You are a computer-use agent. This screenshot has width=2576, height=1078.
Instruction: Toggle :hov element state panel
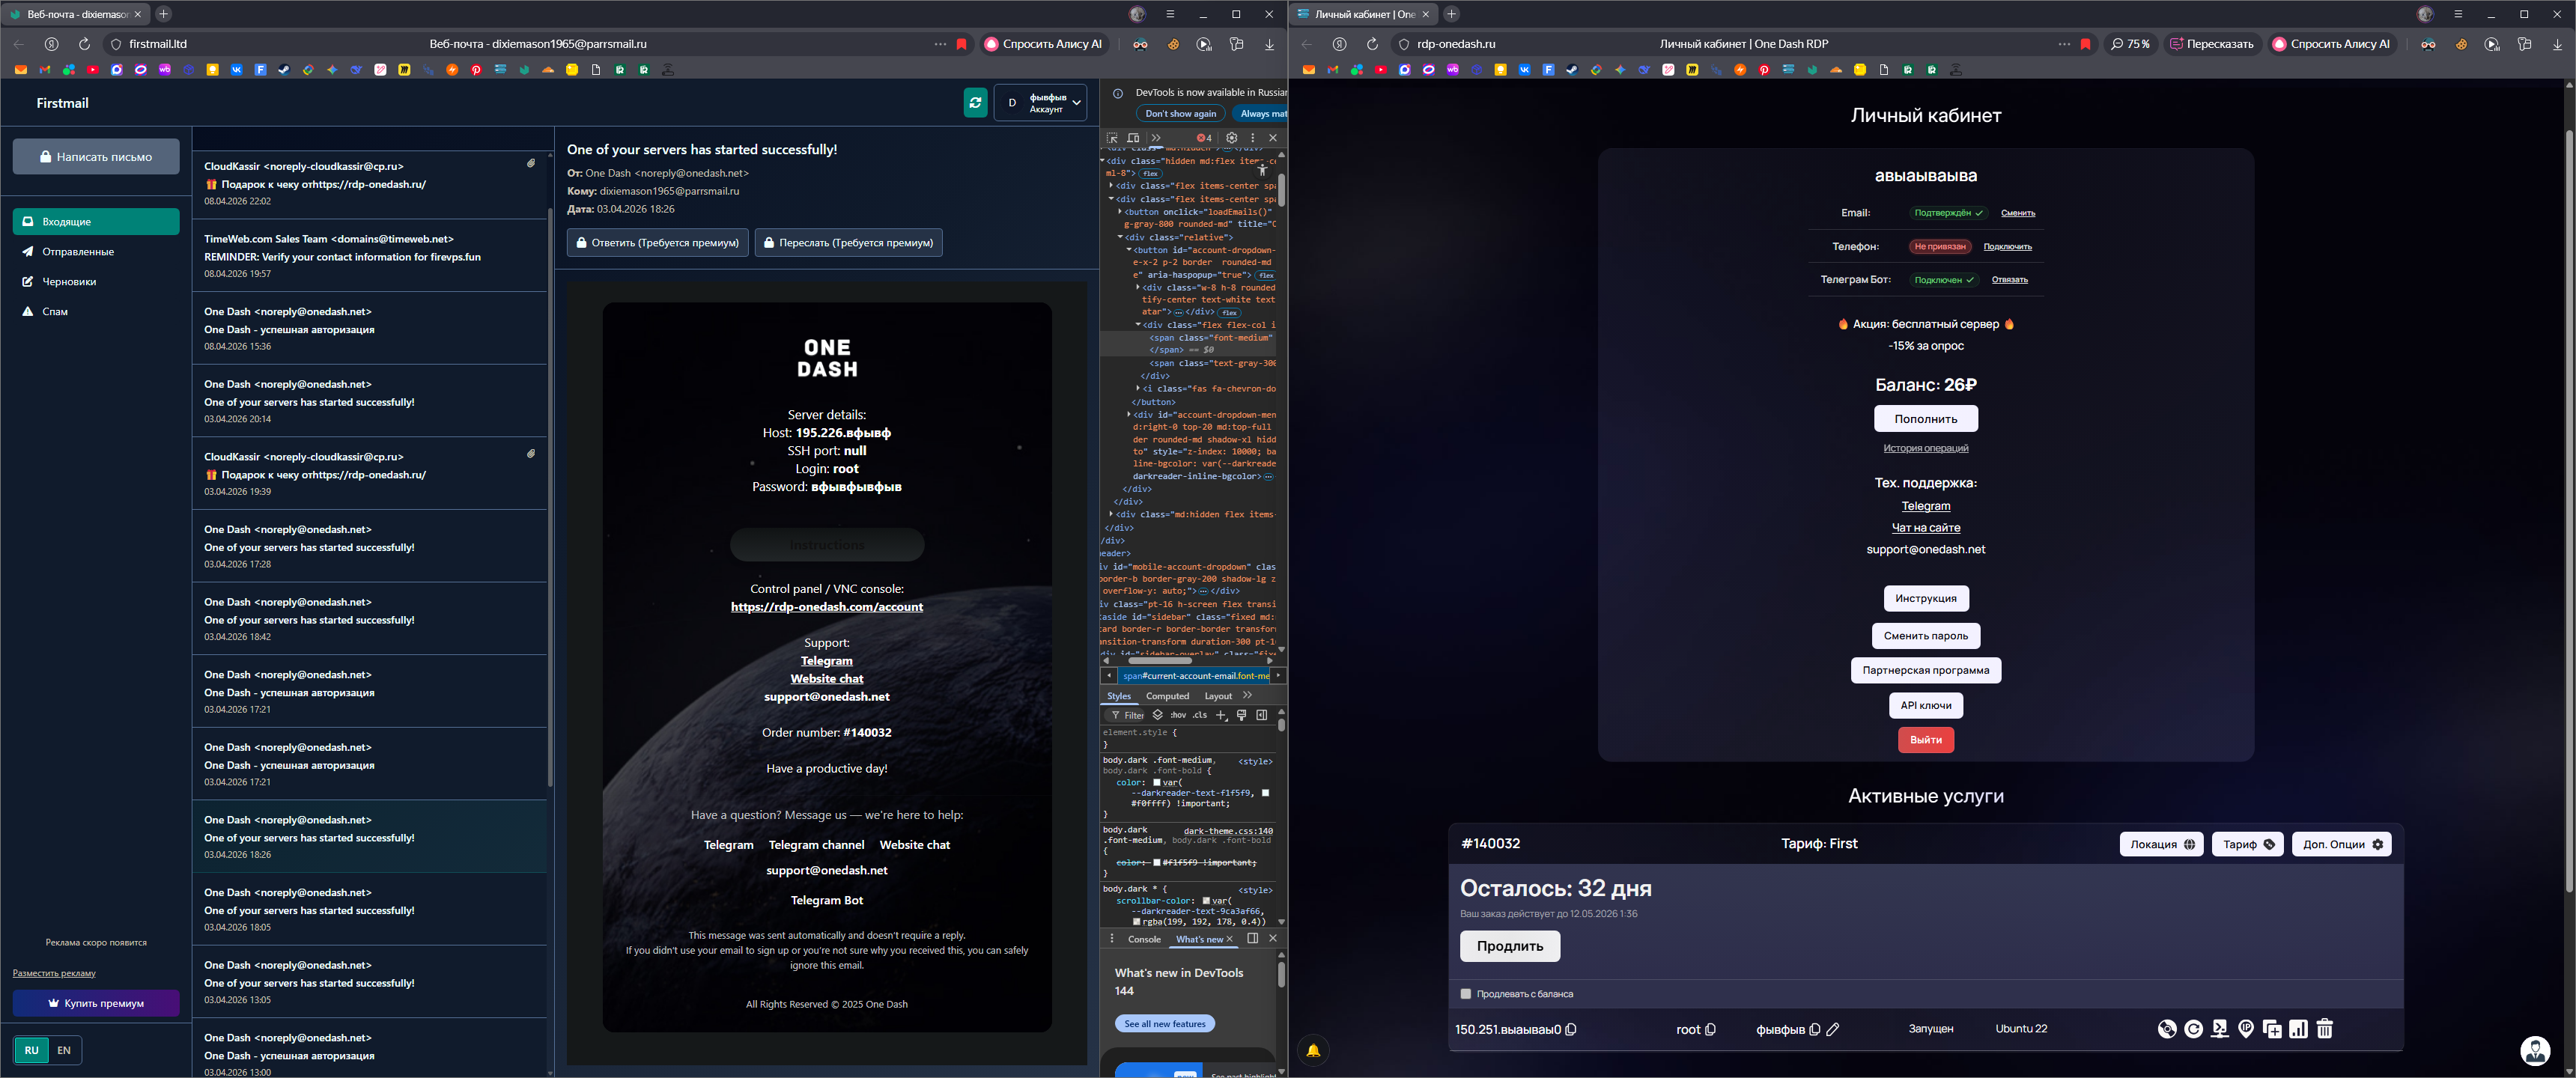pos(1178,715)
